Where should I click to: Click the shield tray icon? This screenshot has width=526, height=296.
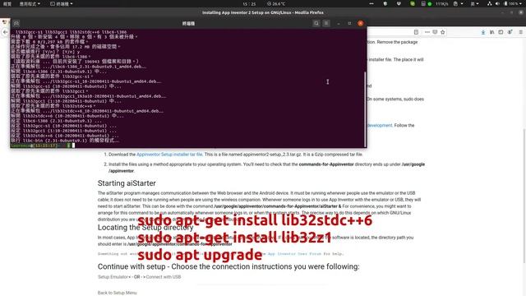(385, 3)
